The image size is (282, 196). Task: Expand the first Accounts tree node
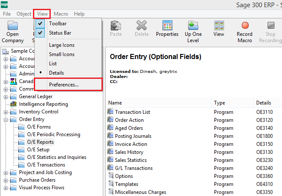pyautogui.click(x=5, y=59)
